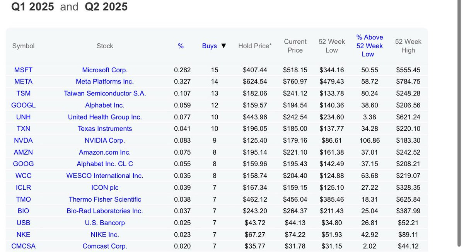
Task: Click the Q1 2025 heading text
Action: [x=32, y=7]
